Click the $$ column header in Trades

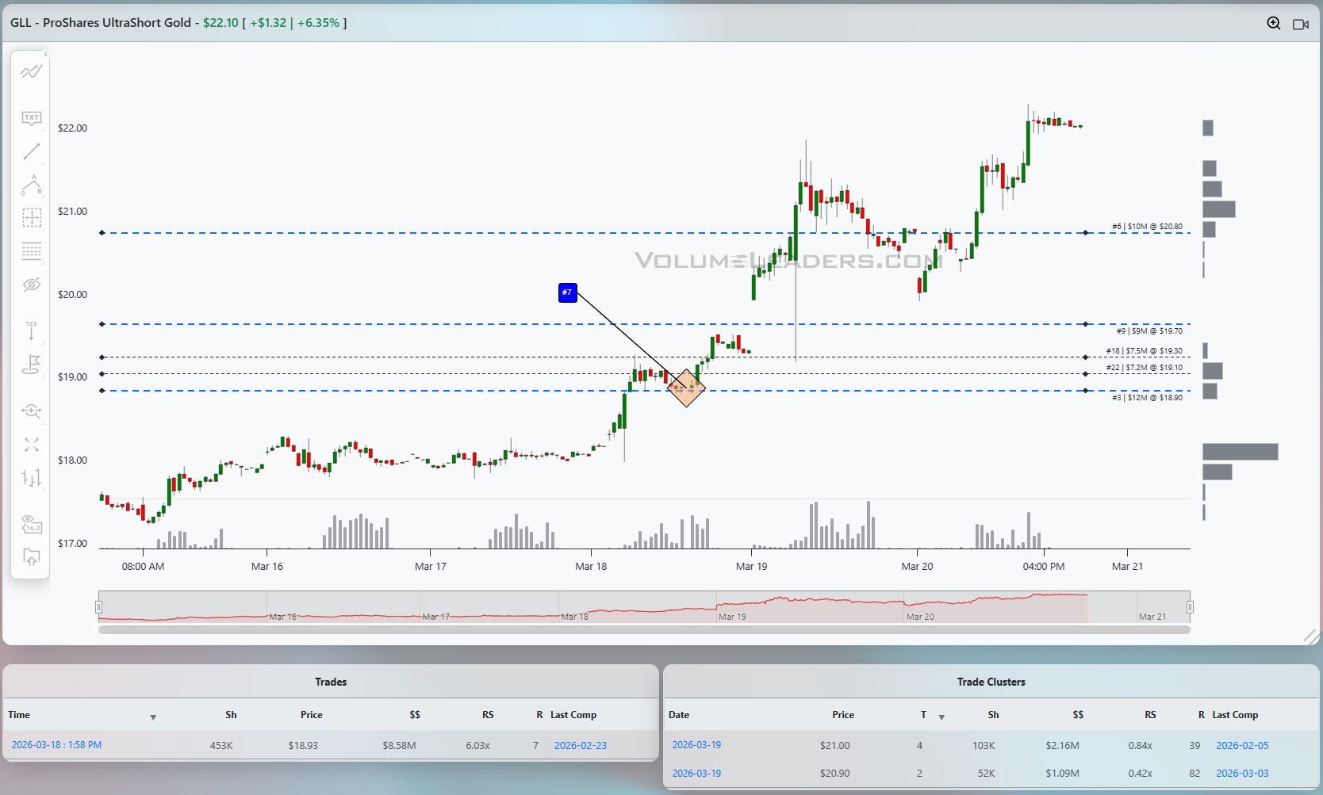coord(415,715)
